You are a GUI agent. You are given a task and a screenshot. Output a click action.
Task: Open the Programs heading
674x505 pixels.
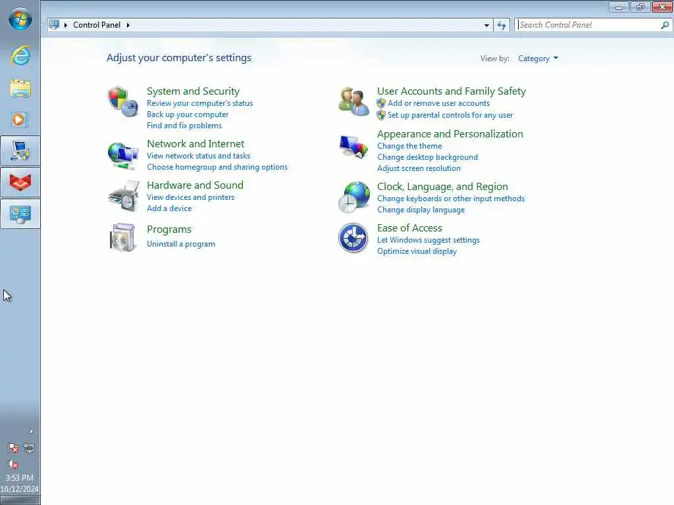pyautogui.click(x=169, y=229)
